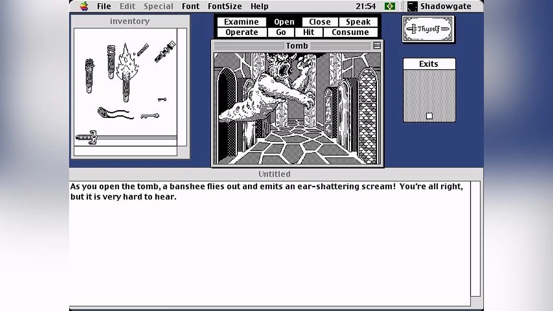Click the 21:54 menu bar clock
This screenshot has height=311, width=553.
[365, 6]
